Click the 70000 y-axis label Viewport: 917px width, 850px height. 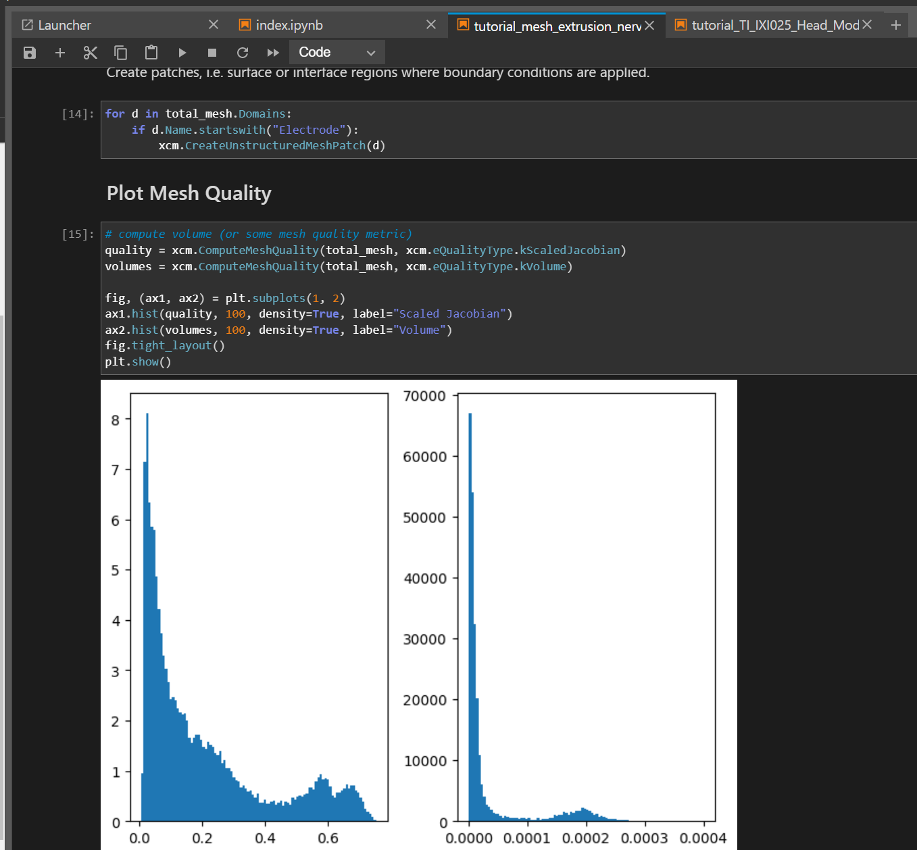pyautogui.click(x=424, y=396)
